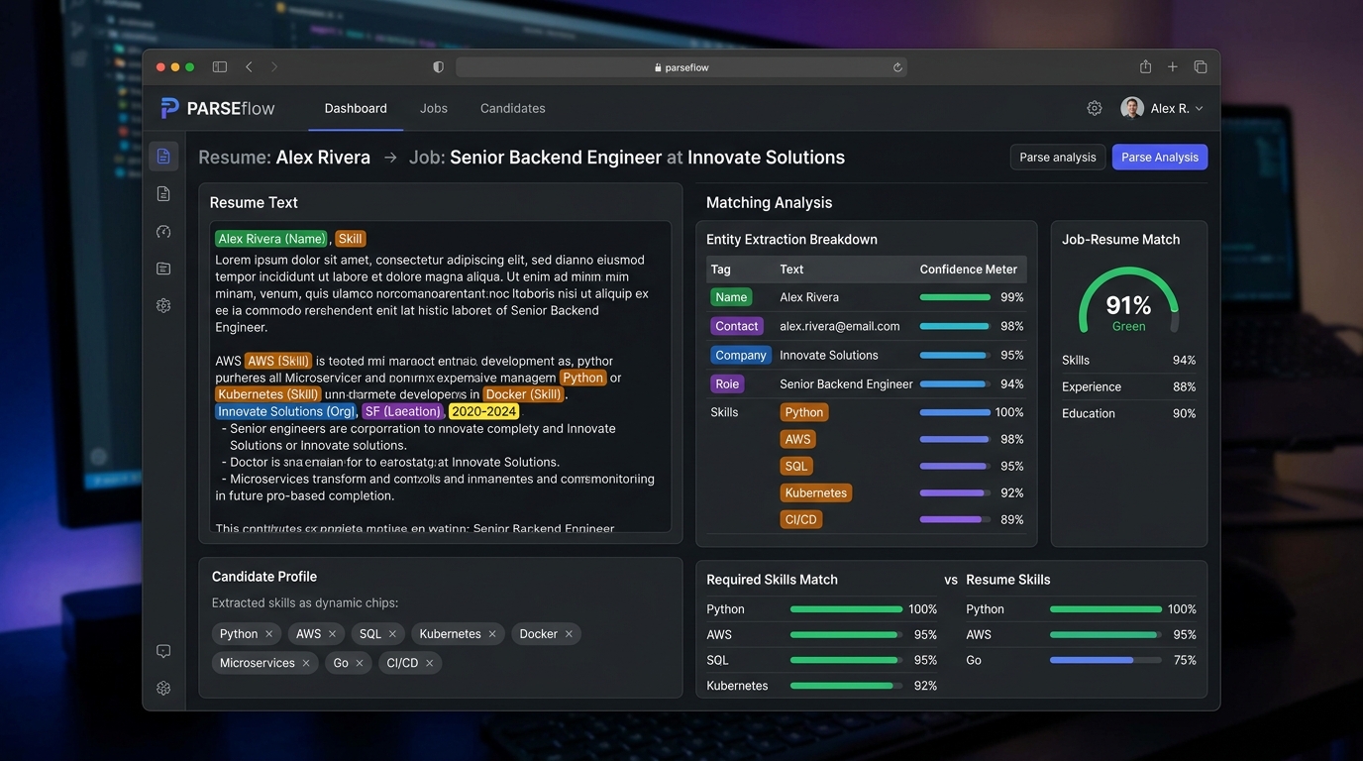Remove the Python skill chip
Viewport: 1363px width, 761px height.
(268, 634)
